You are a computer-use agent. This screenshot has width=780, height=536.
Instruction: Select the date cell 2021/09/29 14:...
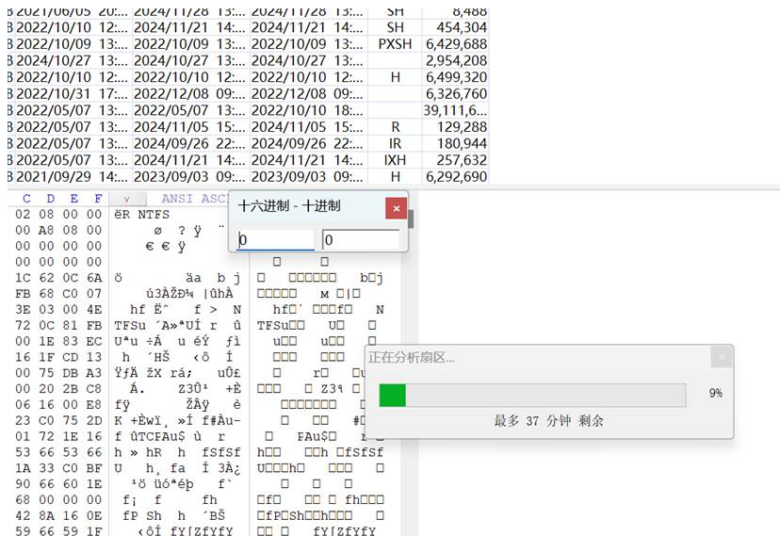point(72,176)
